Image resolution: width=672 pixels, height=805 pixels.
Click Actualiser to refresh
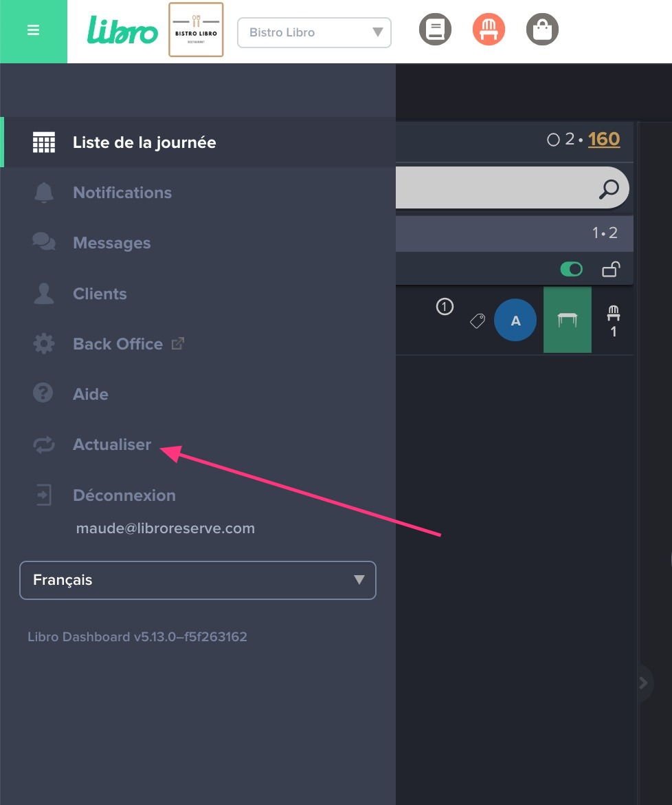tap(112, 444)
